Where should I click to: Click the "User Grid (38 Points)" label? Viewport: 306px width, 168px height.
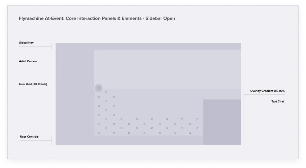[33, 85]
